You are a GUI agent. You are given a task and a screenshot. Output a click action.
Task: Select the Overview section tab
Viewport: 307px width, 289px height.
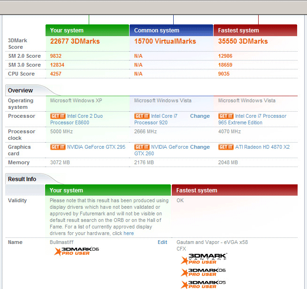tap(21, 90)
